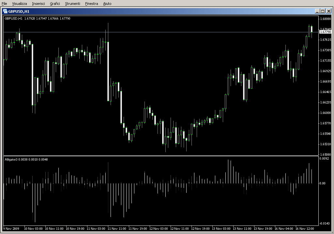Close the GBPUSD,H1 chart window
Screen dimensions: 334x234
[329, 11]
